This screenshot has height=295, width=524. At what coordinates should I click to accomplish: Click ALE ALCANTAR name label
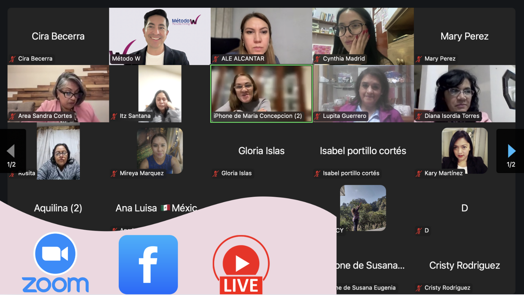(x=243, y=59)
